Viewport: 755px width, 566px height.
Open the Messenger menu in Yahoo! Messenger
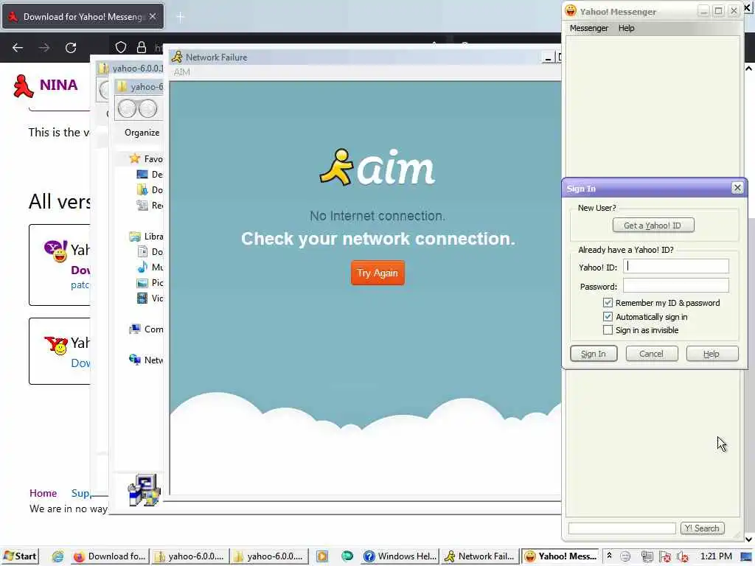(588, 28)
